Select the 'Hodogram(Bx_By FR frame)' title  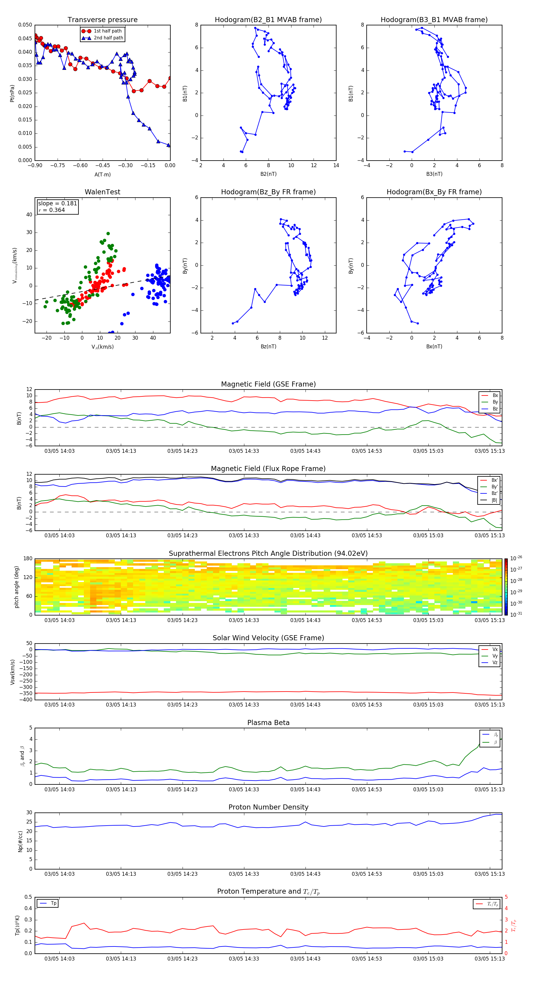tap(434, 192)
